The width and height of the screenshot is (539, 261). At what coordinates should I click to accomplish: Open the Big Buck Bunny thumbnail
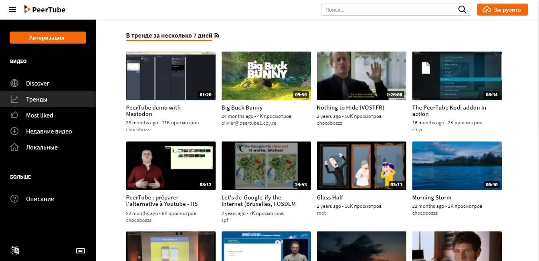coord(266,76)
